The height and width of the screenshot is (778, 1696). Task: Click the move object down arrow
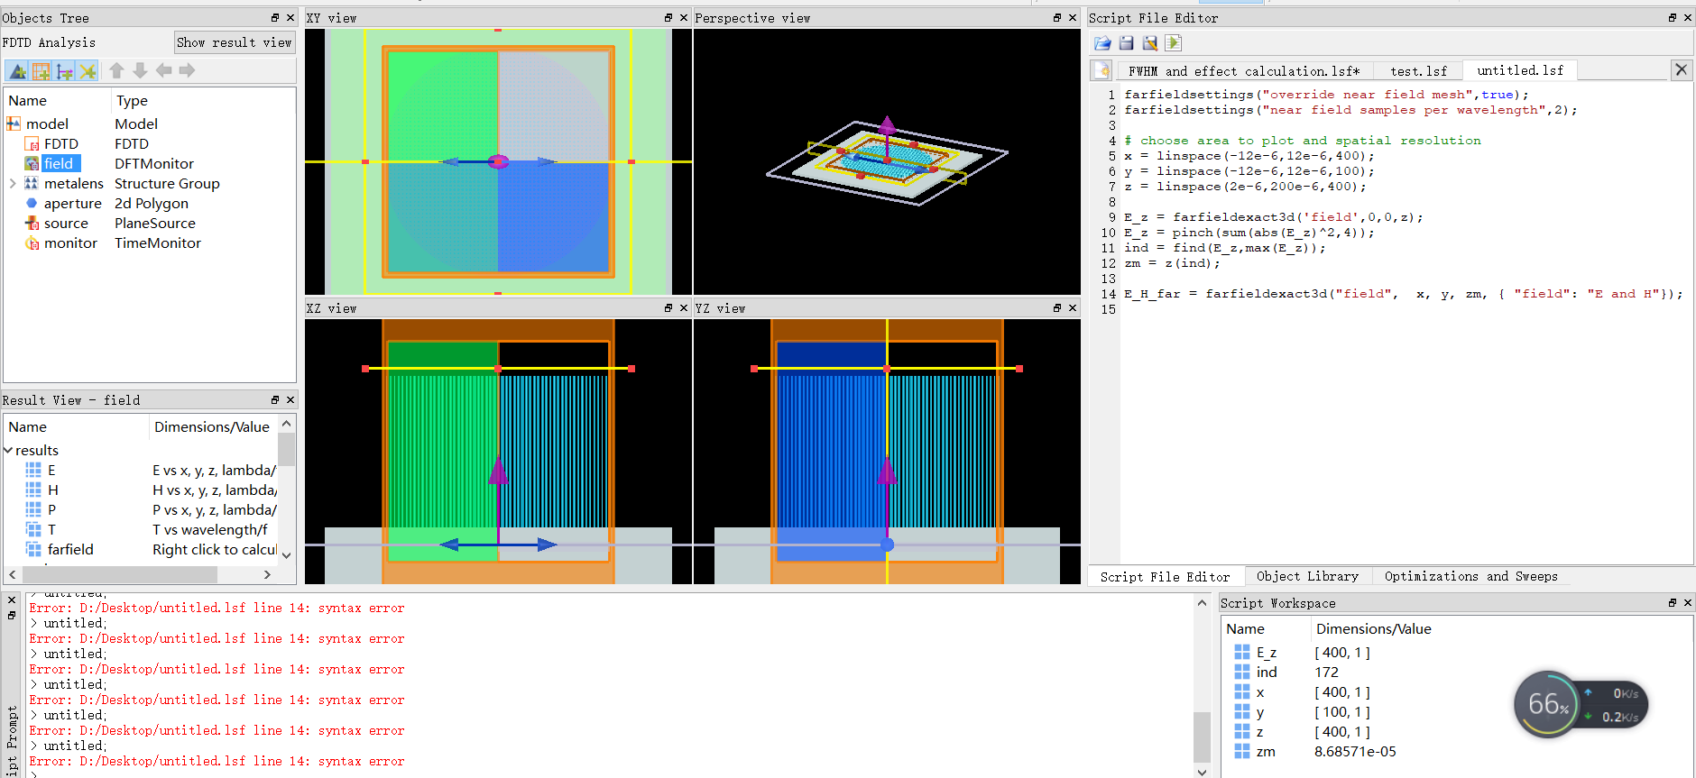click(140, 70)
